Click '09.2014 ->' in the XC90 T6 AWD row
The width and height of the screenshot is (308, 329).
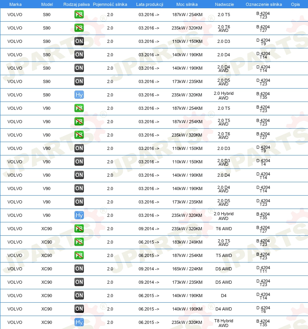coord(148,229)
